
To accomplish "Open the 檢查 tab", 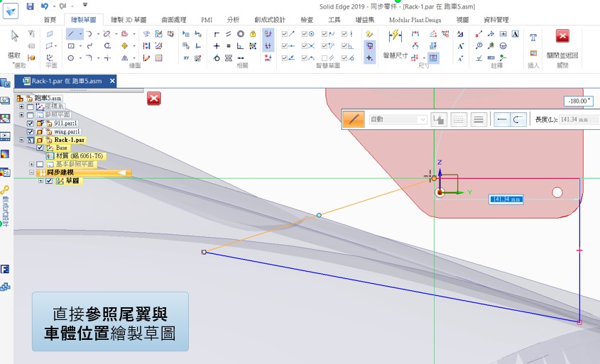I will point(307,19).
